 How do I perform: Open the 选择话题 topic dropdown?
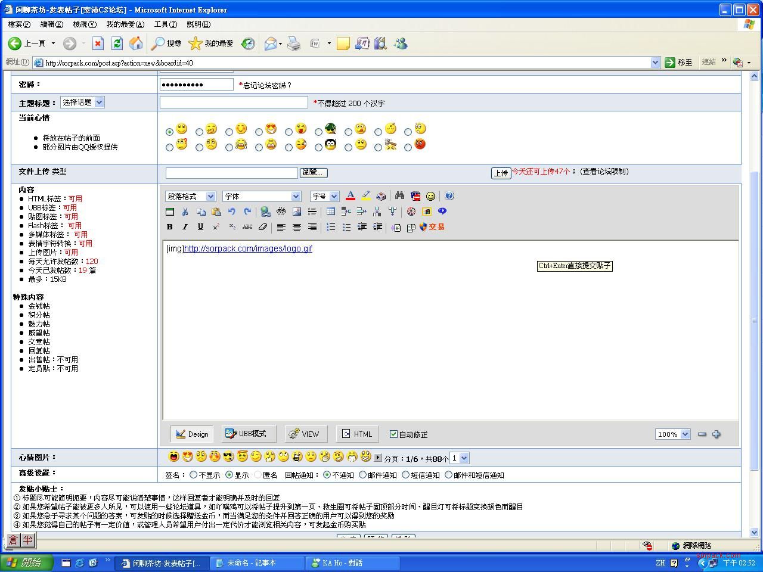[x=82, y=102]
